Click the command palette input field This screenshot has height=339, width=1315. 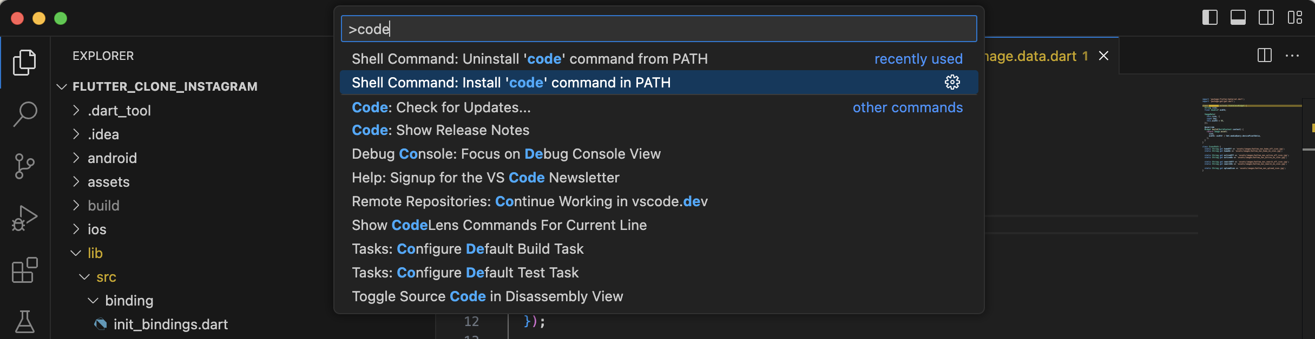(658, 29)
